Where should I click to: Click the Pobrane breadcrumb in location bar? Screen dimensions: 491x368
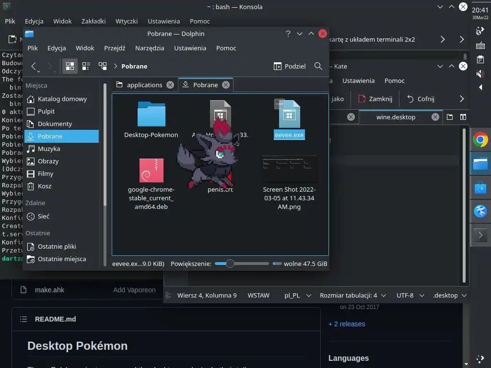(134, 66)
